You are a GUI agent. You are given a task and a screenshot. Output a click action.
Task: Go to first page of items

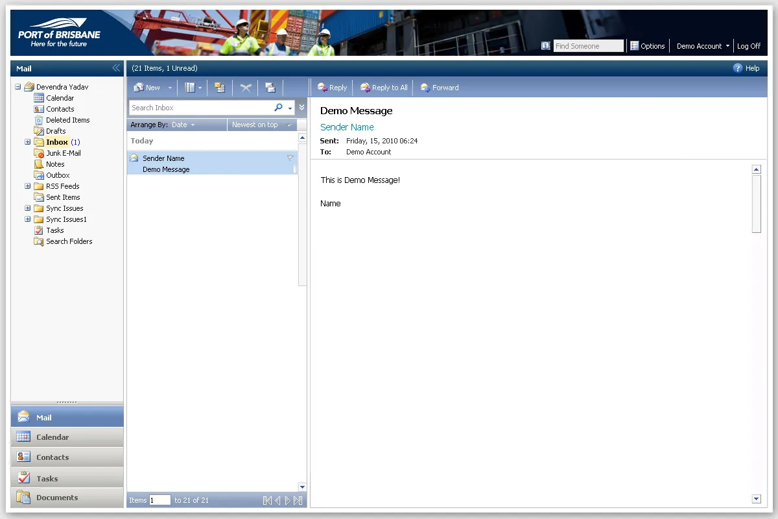point(267,500)
